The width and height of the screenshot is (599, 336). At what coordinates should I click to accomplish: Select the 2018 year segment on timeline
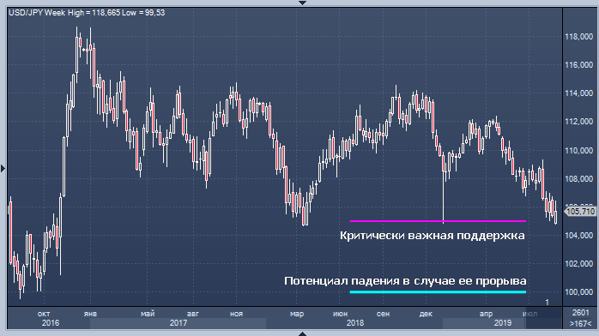point(354,323)
